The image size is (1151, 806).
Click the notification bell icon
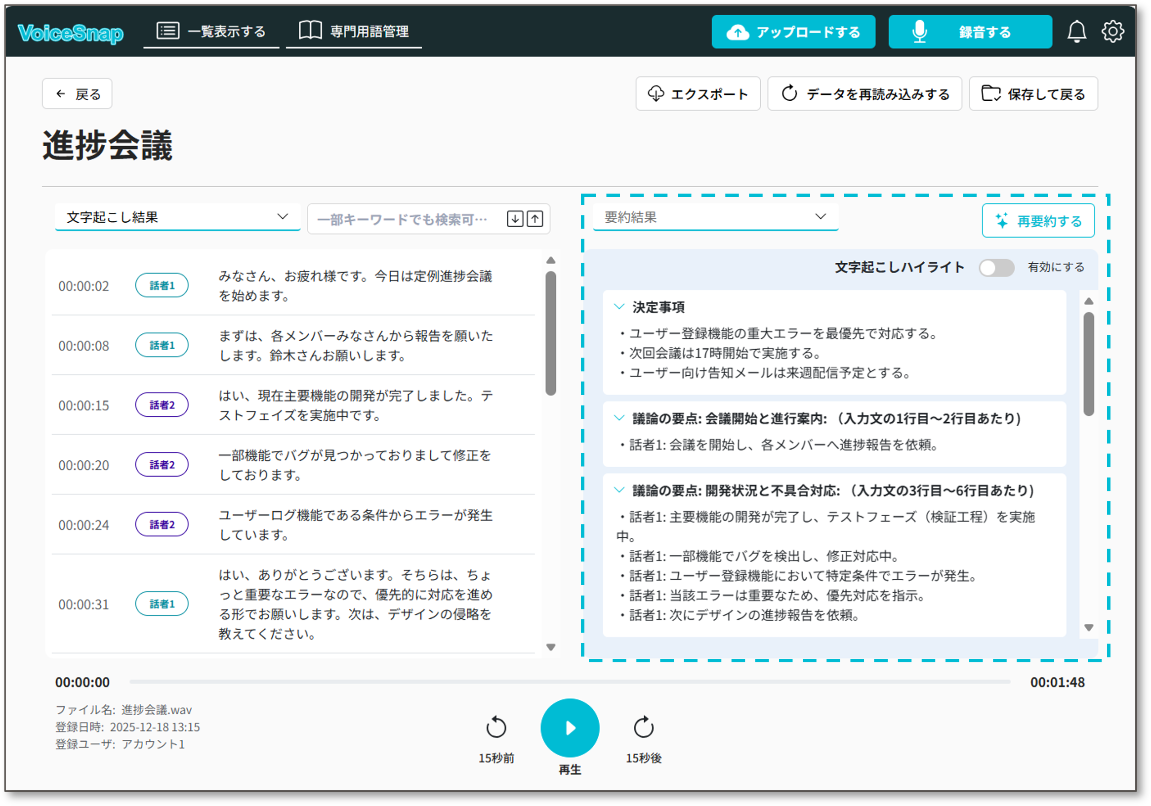click(x=1076, y=32)
